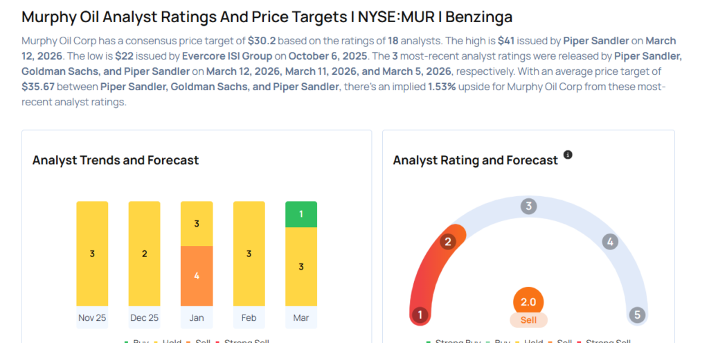Viewport: 709px width, 343px height.
Task: Select gauge marker number 5
Action: point(637,315)
